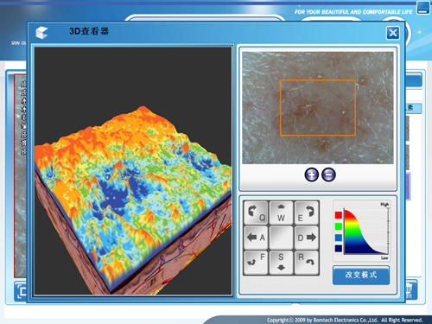The width and height of the screenshot is (432, 324).
Task: Click the 改变模式 change mode button
Action: pyautogui.click(x=361, y=275)
